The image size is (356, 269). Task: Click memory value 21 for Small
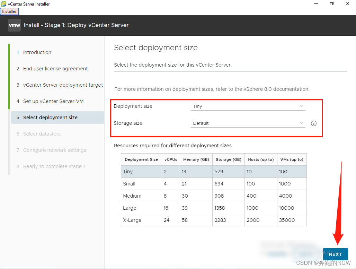[184, 184]
